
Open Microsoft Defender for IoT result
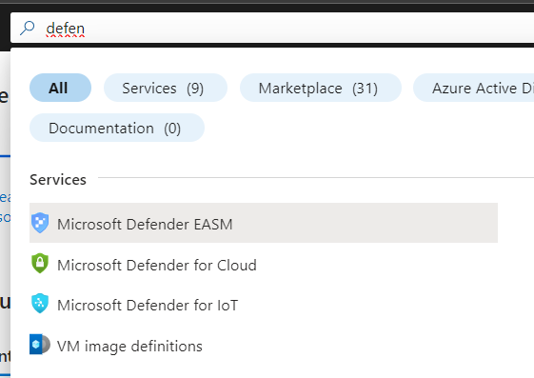pos(148,305)
